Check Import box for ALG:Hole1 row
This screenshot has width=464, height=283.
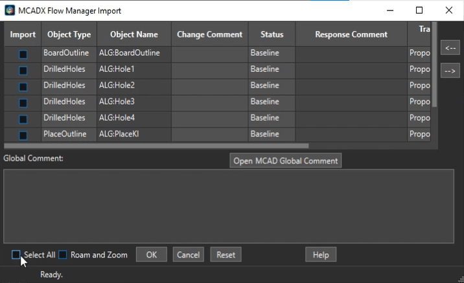coord(23,71)
